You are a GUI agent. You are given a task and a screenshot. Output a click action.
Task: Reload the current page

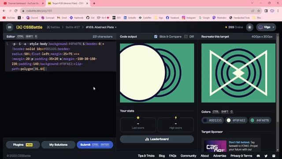pyautogui.click(x=16, y=11)
